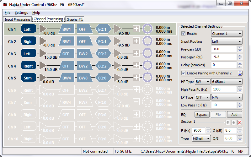Select the Ch 10 row label
251x157 pixels.
pyautogui.click(x=13, y=139)
